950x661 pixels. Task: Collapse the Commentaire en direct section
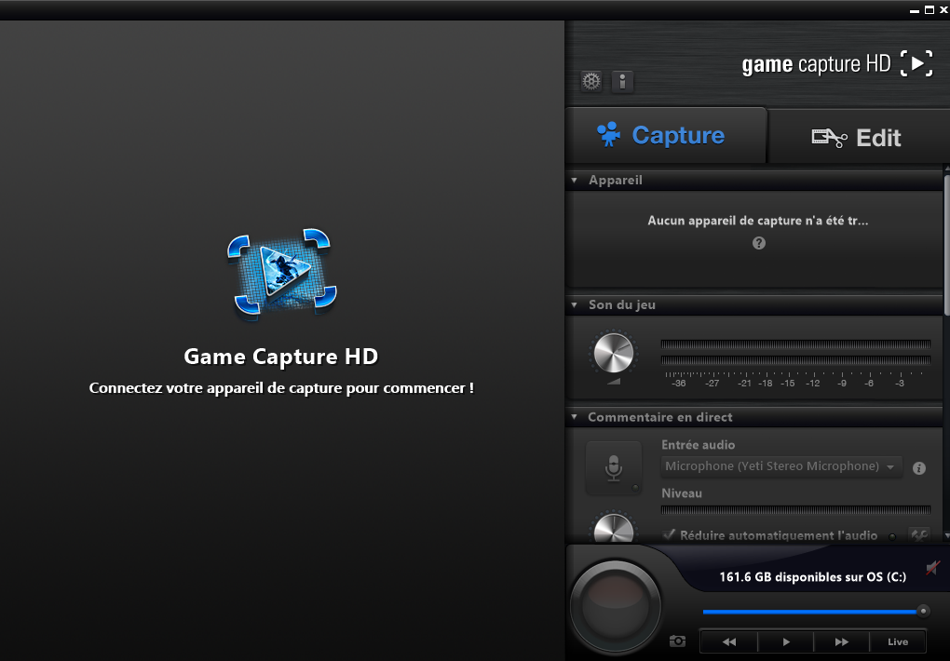coord(574,417)
